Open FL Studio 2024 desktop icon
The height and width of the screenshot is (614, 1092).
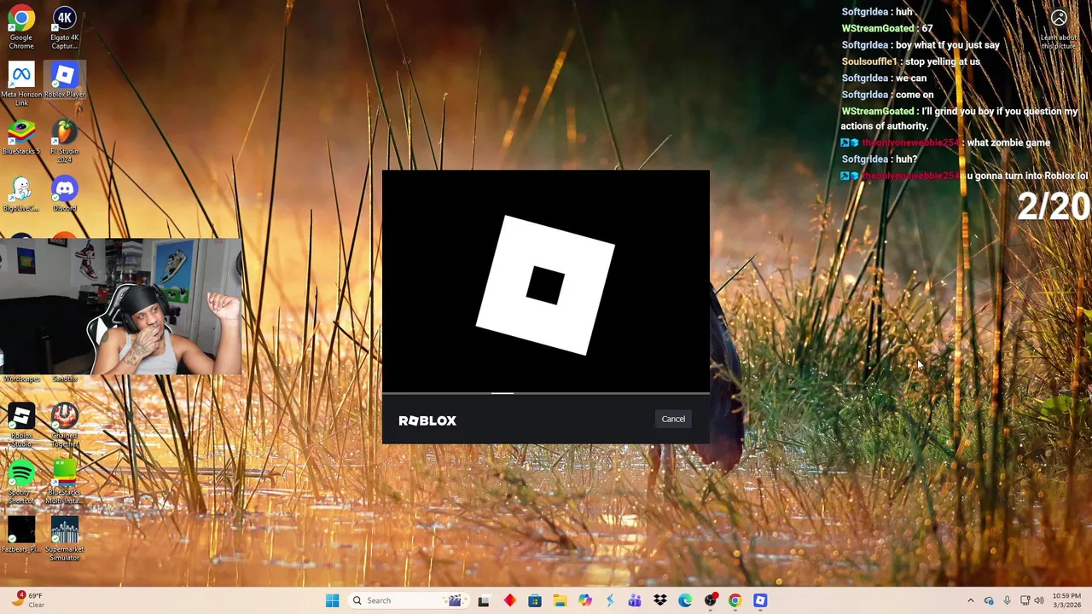(x=64, y=142)
